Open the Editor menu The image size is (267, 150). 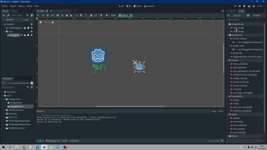click(x=30, y=6)
